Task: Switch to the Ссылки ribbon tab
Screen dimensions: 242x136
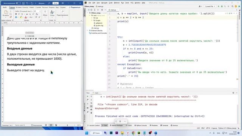Action: 38,7
